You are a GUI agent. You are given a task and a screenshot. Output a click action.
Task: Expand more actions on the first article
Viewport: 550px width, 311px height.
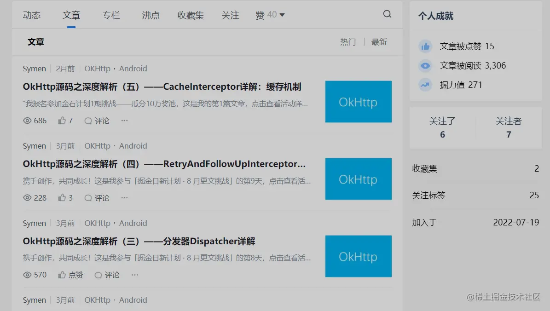coord(123,121)
